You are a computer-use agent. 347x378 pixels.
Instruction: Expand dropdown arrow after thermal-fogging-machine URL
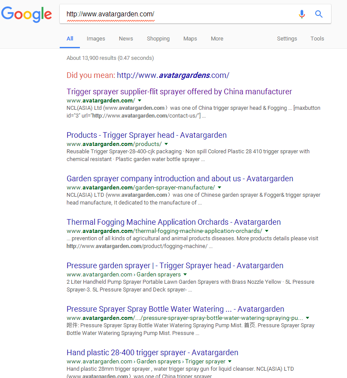[267, 231]
